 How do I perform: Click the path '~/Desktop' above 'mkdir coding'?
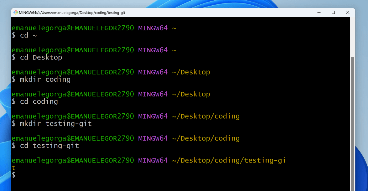coord(191,72)
